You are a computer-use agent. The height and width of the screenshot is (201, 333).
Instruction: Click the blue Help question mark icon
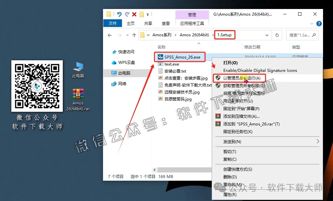[x=319, y=24]
